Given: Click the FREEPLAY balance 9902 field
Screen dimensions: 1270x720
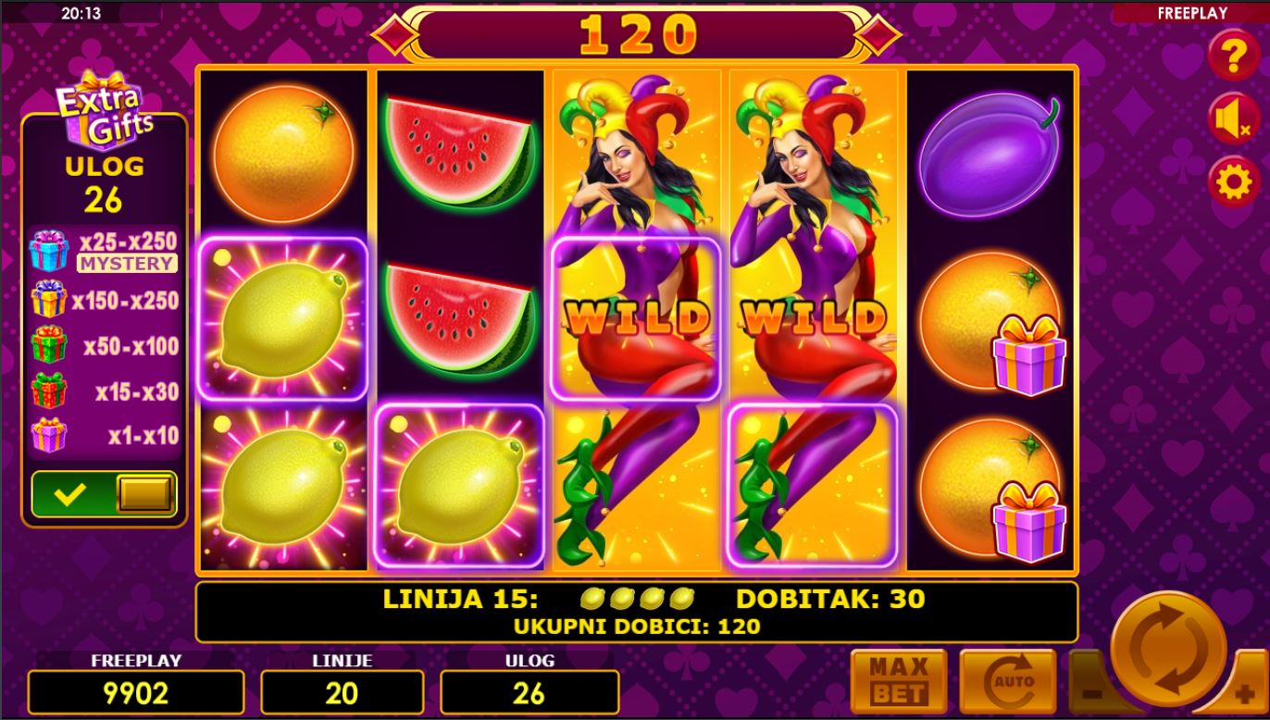Looking at the screenshot, I should [136, 692].
